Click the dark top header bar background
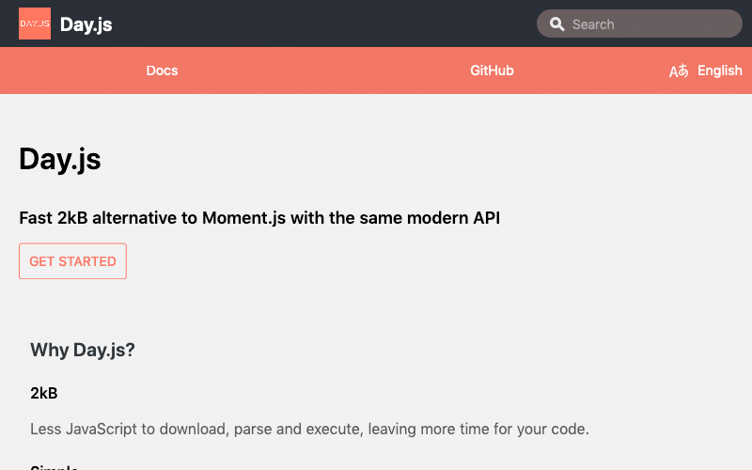Viewport: 752px width, 470px height. point(329,23)
